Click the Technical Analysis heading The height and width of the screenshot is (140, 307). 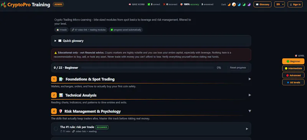[81, 96]
